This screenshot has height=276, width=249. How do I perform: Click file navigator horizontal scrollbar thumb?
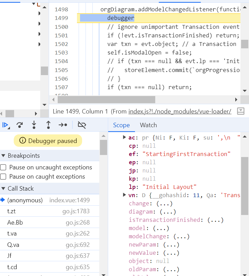coord(10,113)
